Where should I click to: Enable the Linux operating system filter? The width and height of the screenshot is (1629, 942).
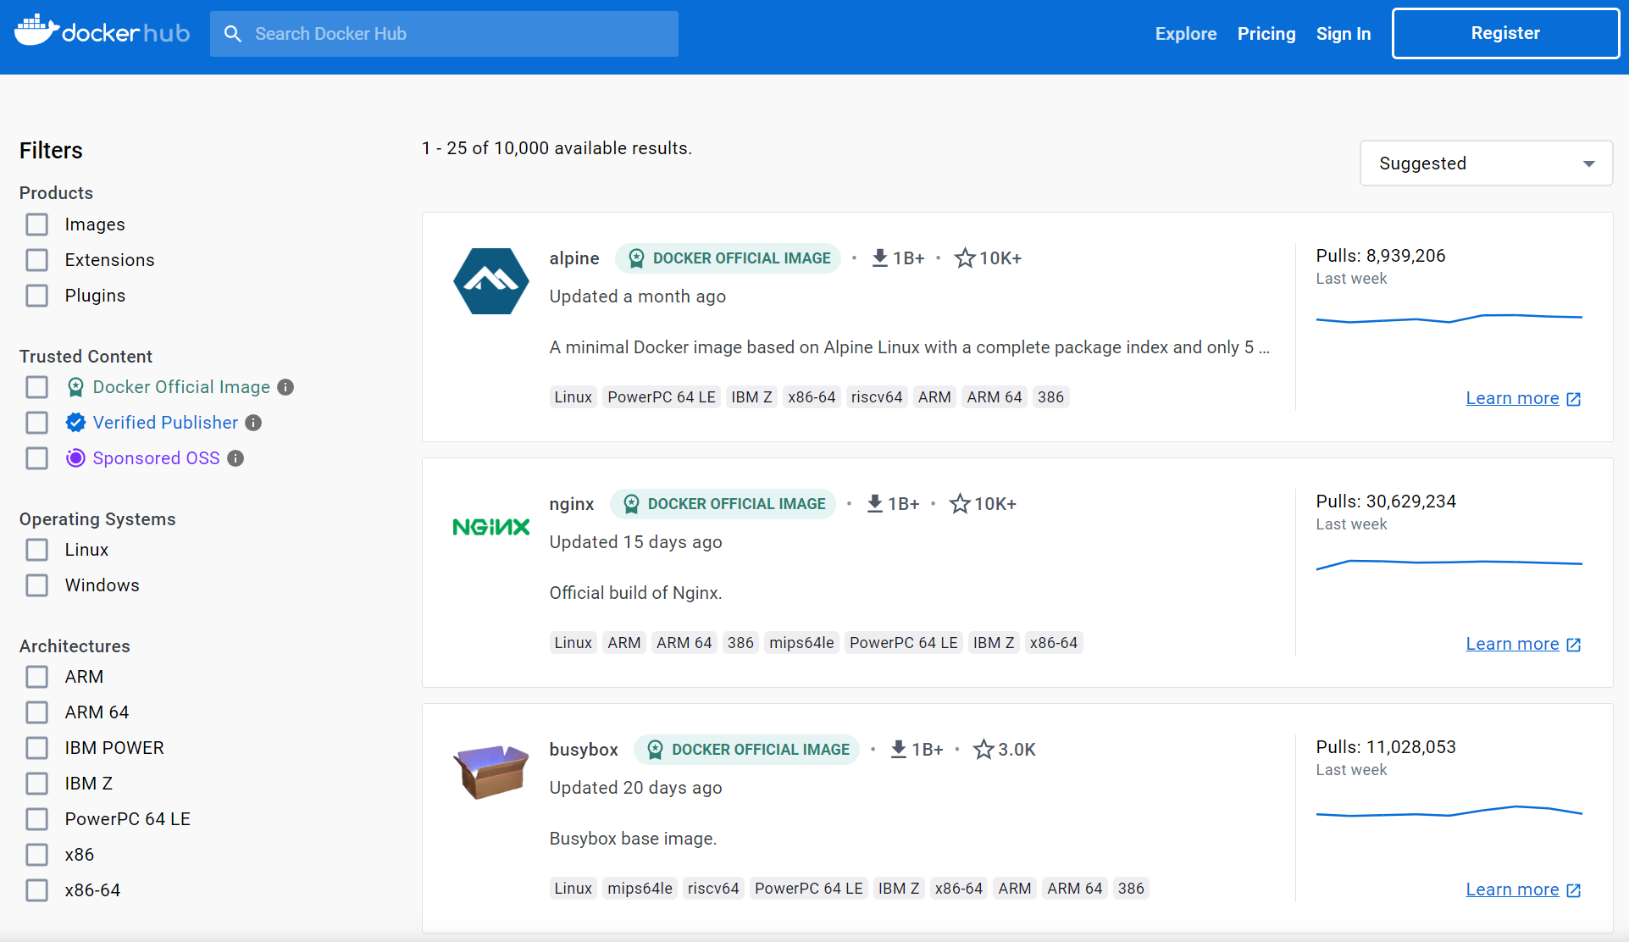pyautogui.click(x=36, y=550)
